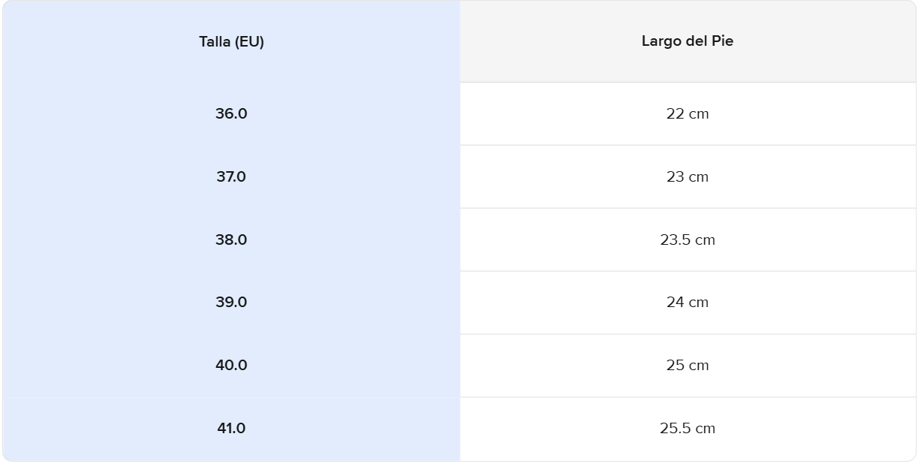The image size is (924, 467).
Task: Click the 25.5 cm foot length cell
Action: (687, 429)
